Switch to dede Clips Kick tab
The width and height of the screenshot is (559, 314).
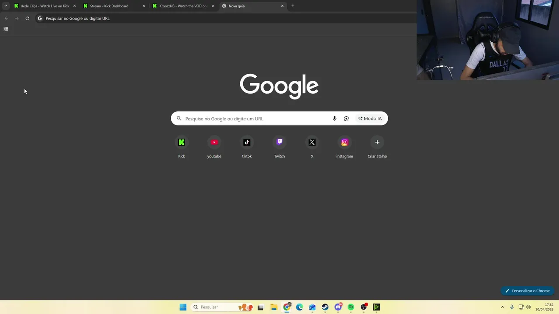point(45,6)
